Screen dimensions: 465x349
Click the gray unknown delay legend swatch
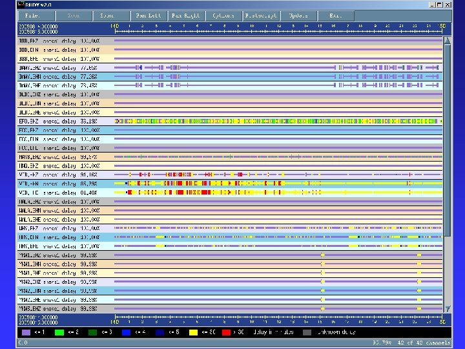click(307, 332)
